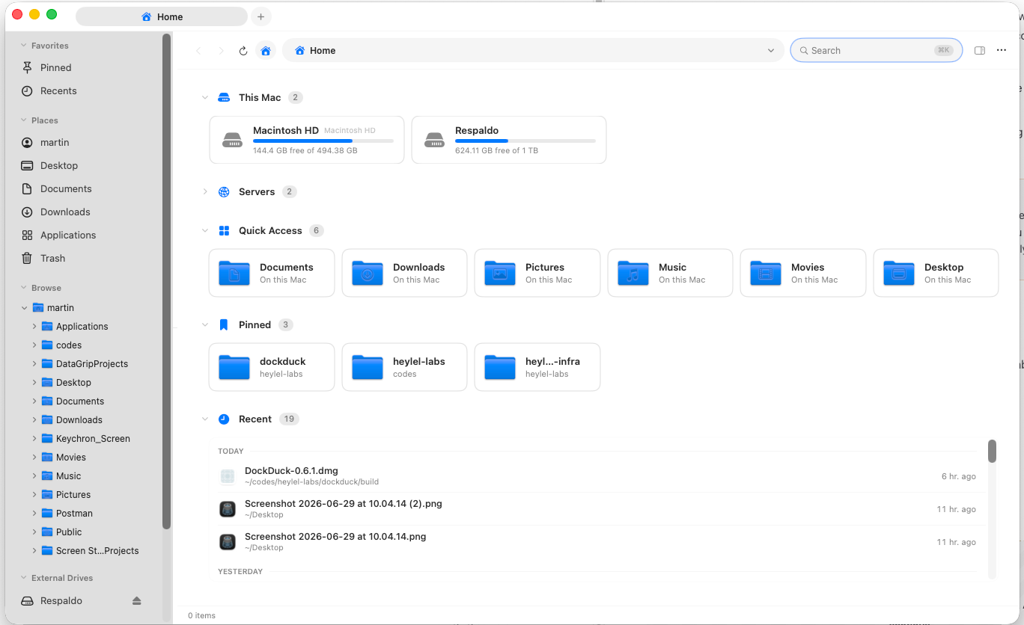Collapse the Favorites sidebar group
The image size is (1024, 625).
[x=24, y=46]
